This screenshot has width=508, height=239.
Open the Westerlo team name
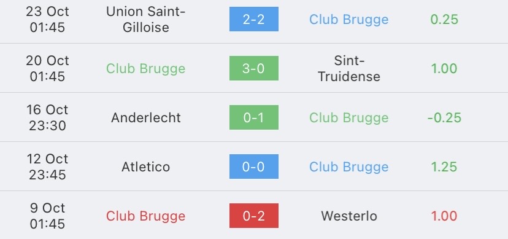[349, 216]
